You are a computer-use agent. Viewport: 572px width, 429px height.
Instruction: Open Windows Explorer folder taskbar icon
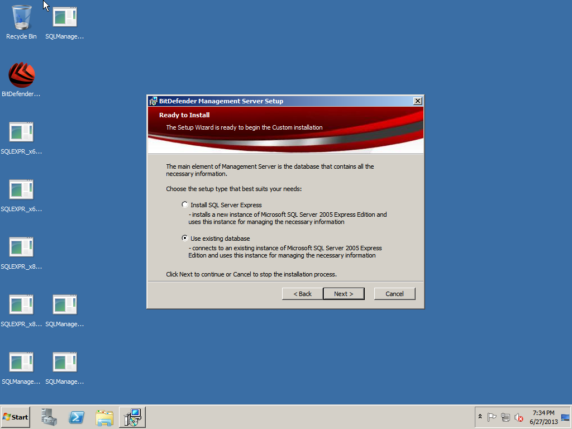click(104, 417)
